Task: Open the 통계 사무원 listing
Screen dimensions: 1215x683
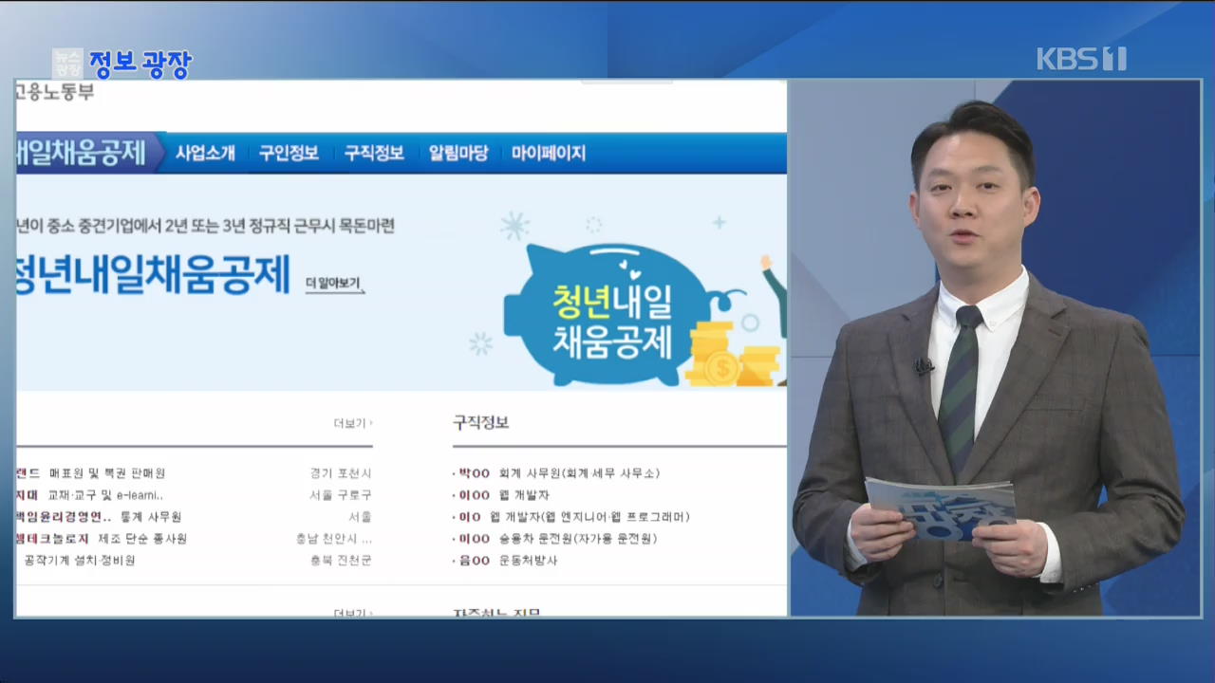Action: point(150,517)
